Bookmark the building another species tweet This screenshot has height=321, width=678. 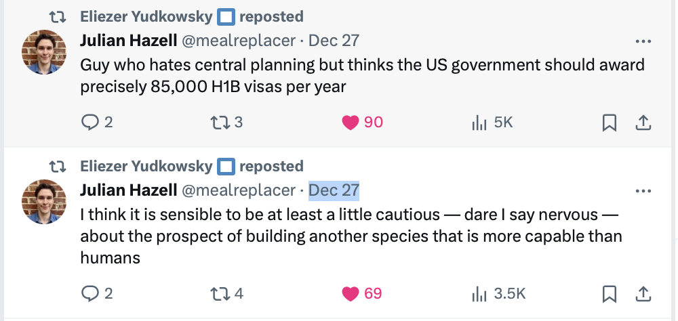pyautogui.click(x=610, y=294)
